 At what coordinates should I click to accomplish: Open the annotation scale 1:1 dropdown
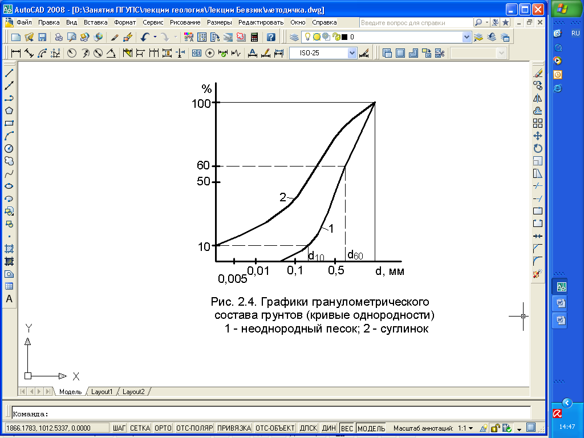pos(471,429)
